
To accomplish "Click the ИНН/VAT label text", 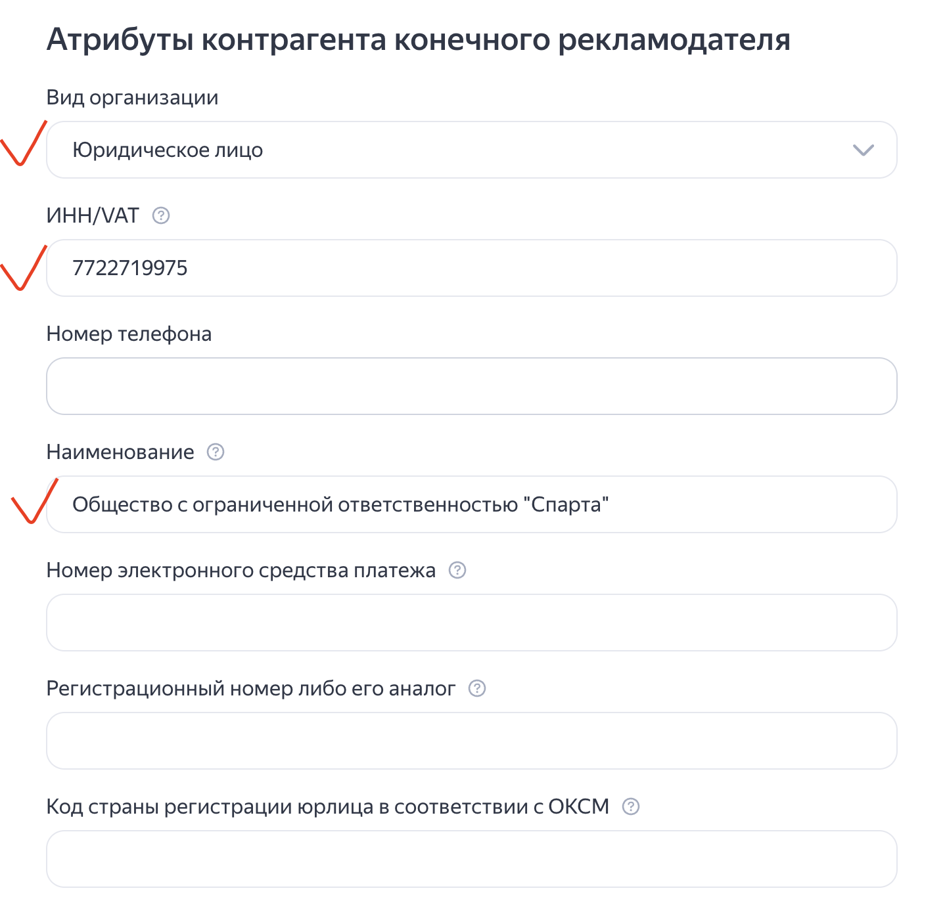I will click(x=93, y=215).
